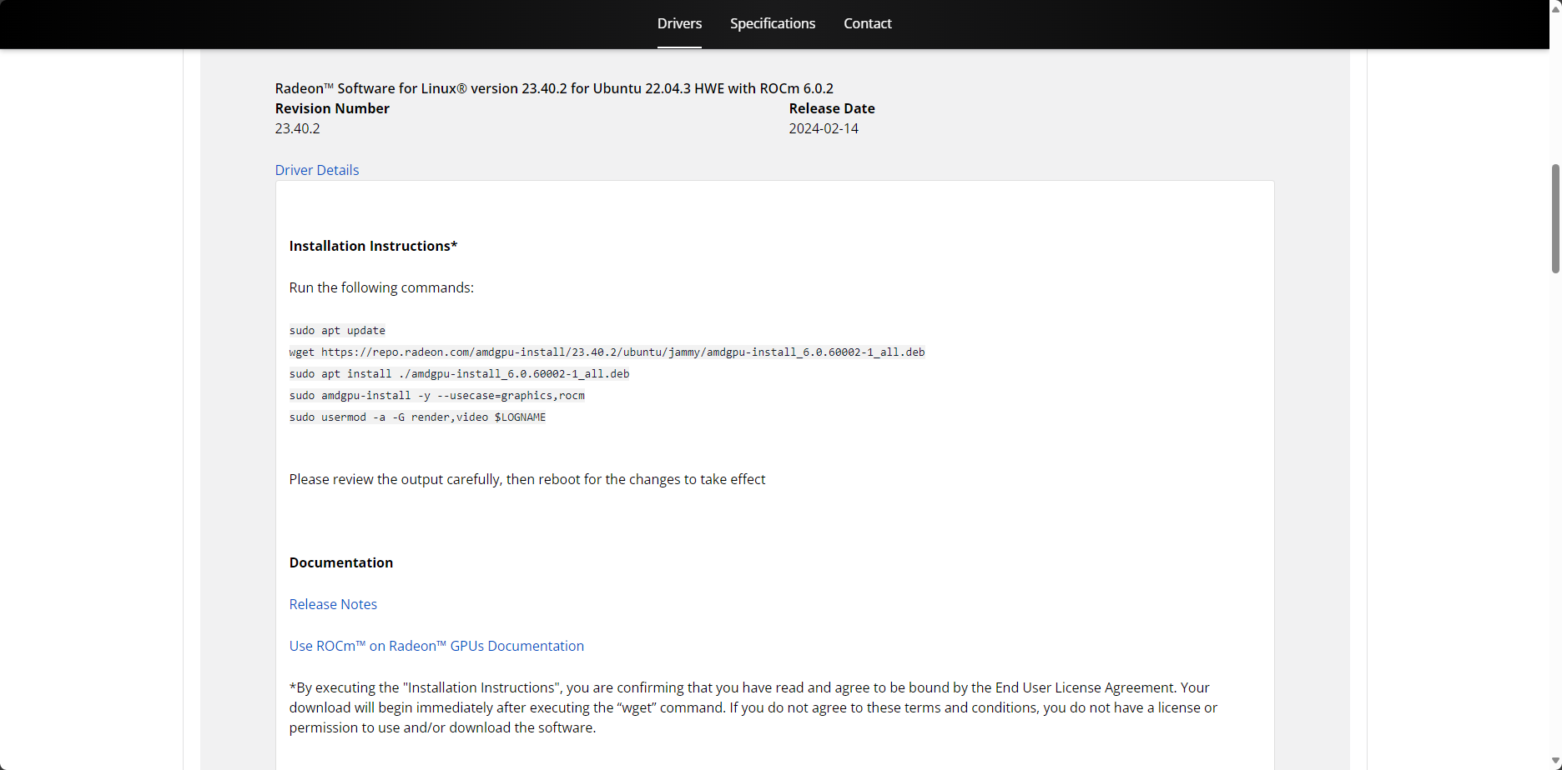Click the wget repo.radeon.com command line
1562x770 pixels.
(x=607, y=352)
